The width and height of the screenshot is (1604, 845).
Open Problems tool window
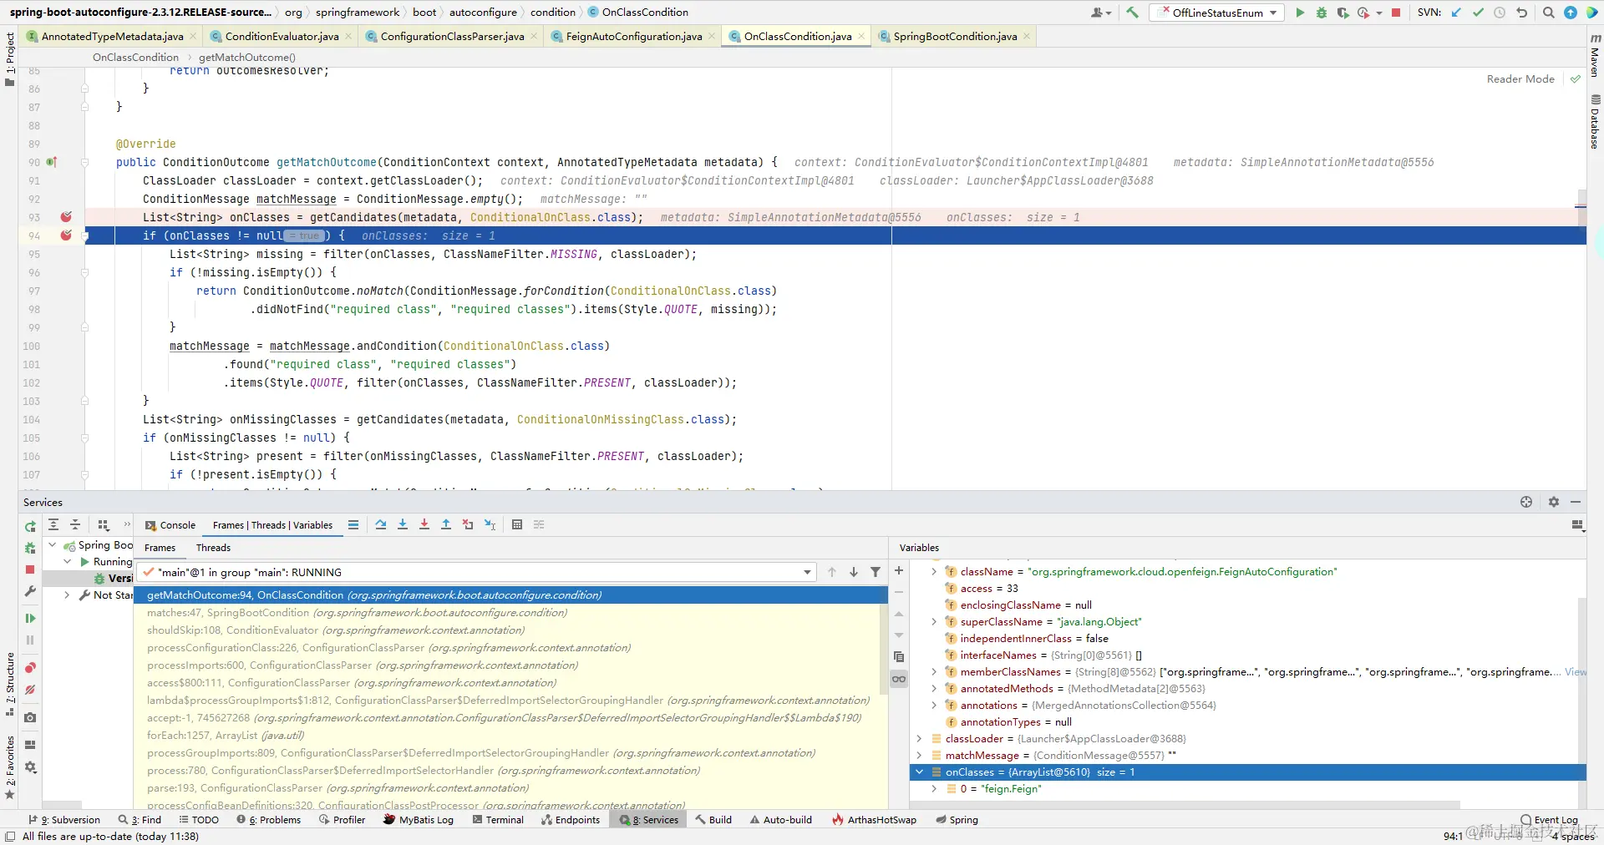coord(268,820)
